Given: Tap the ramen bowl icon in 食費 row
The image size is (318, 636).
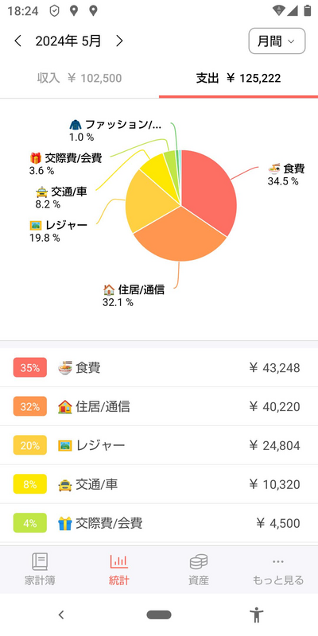Looking at the screenshot, I should click(x=65, y=368).
